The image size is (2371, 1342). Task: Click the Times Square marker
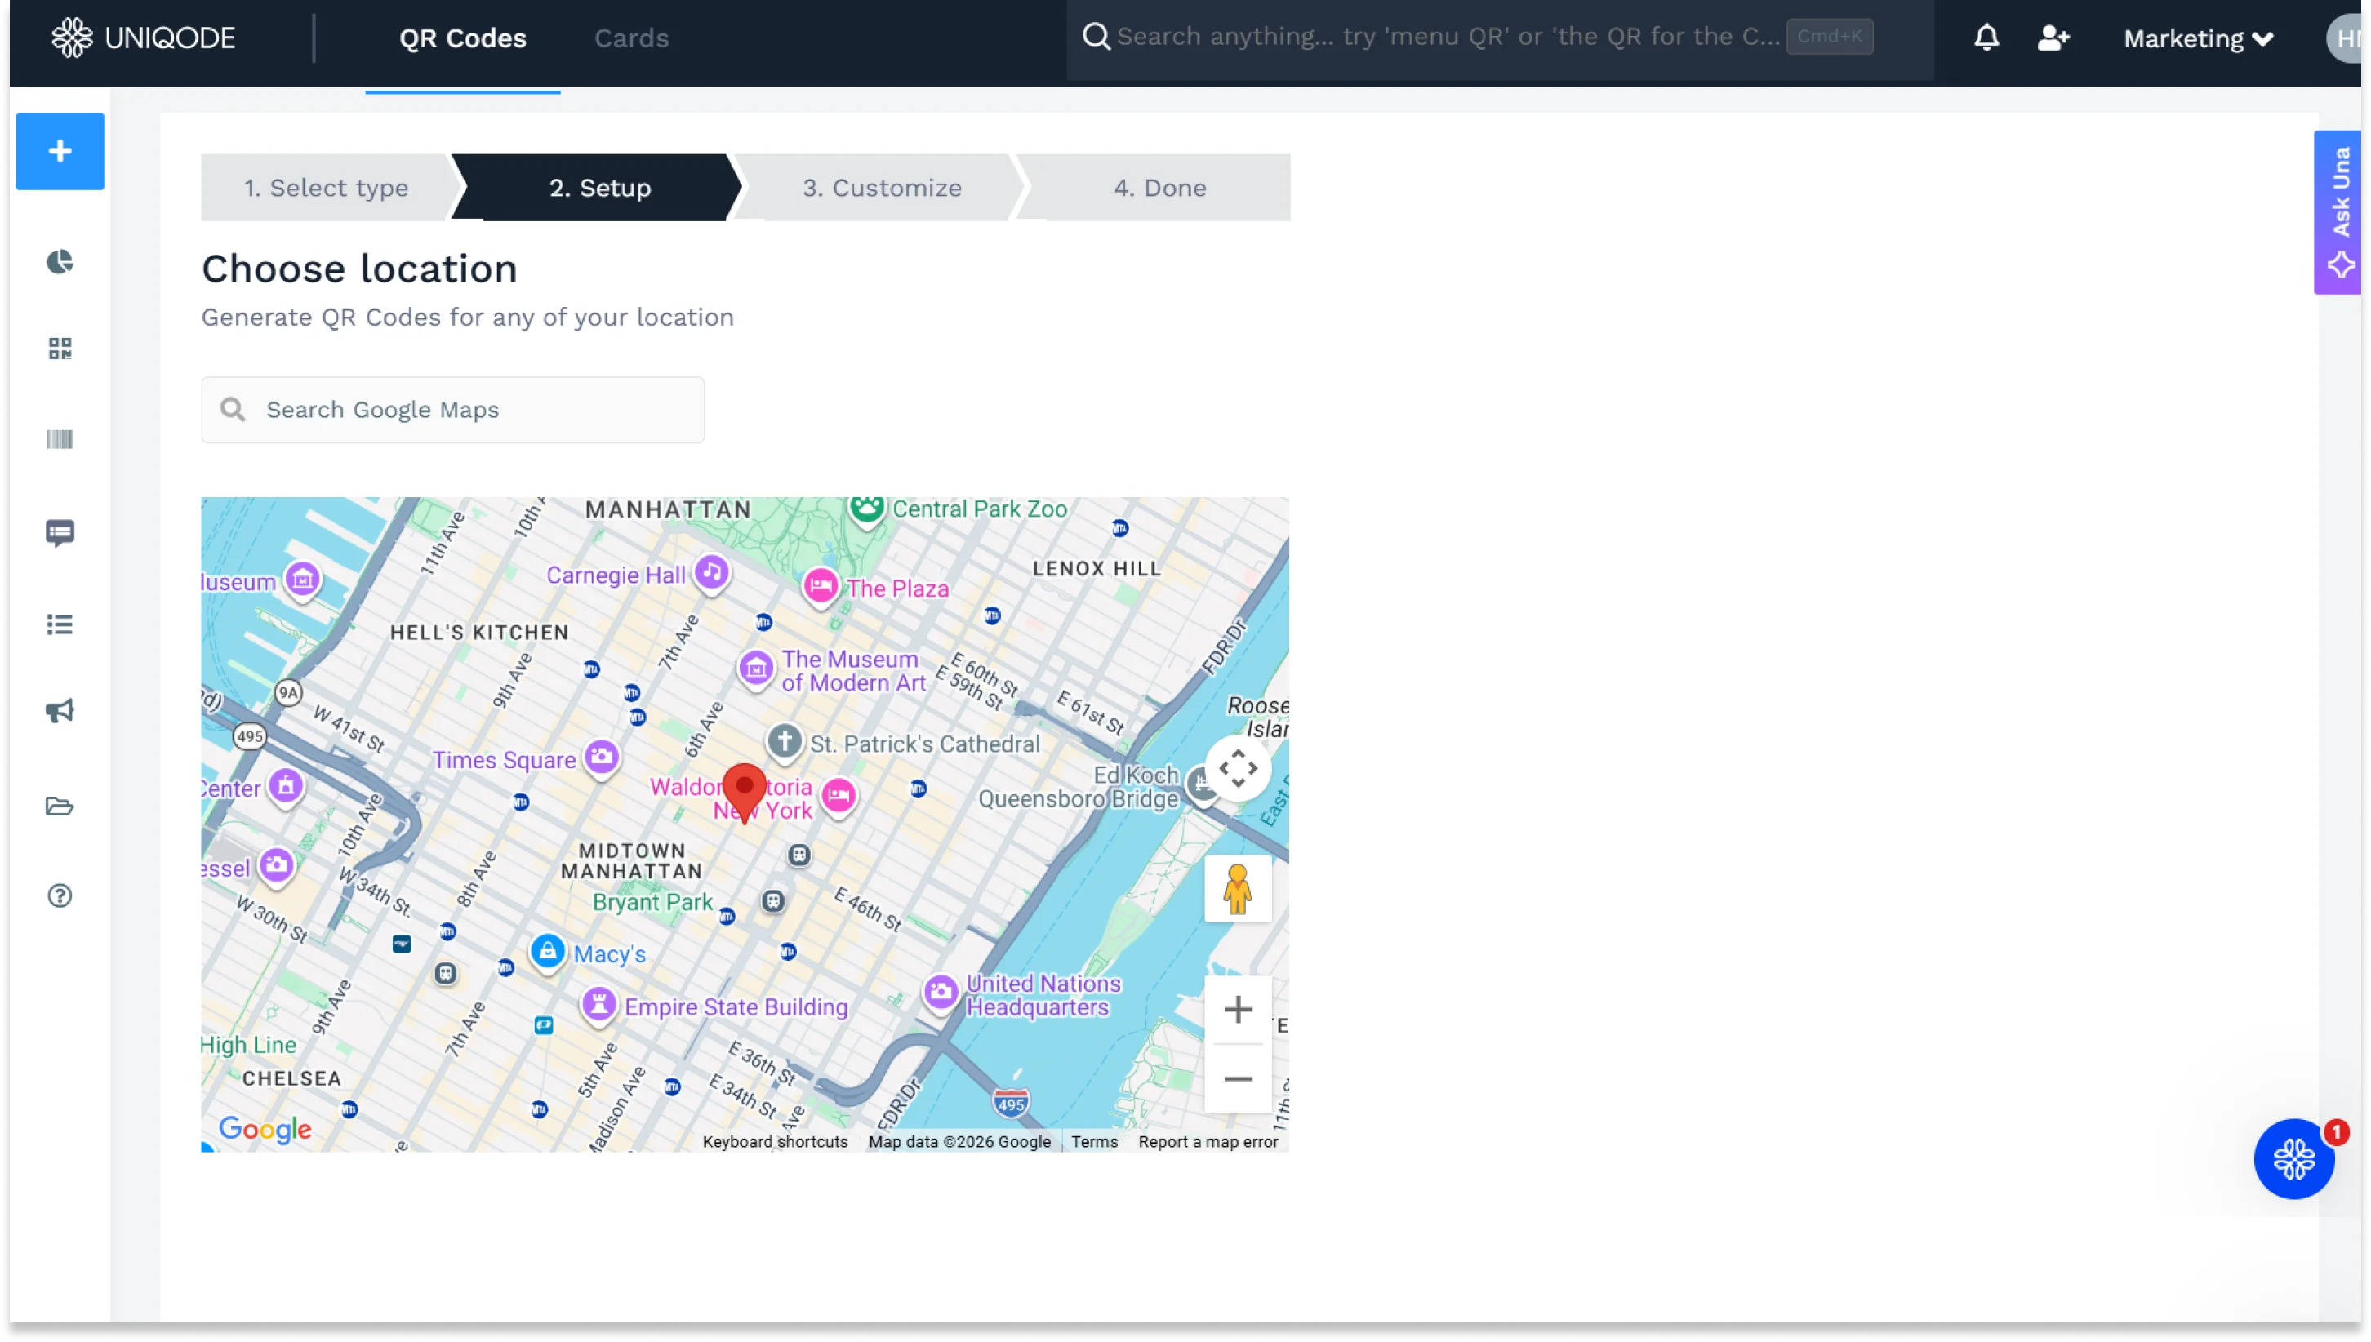pos(602,758)
